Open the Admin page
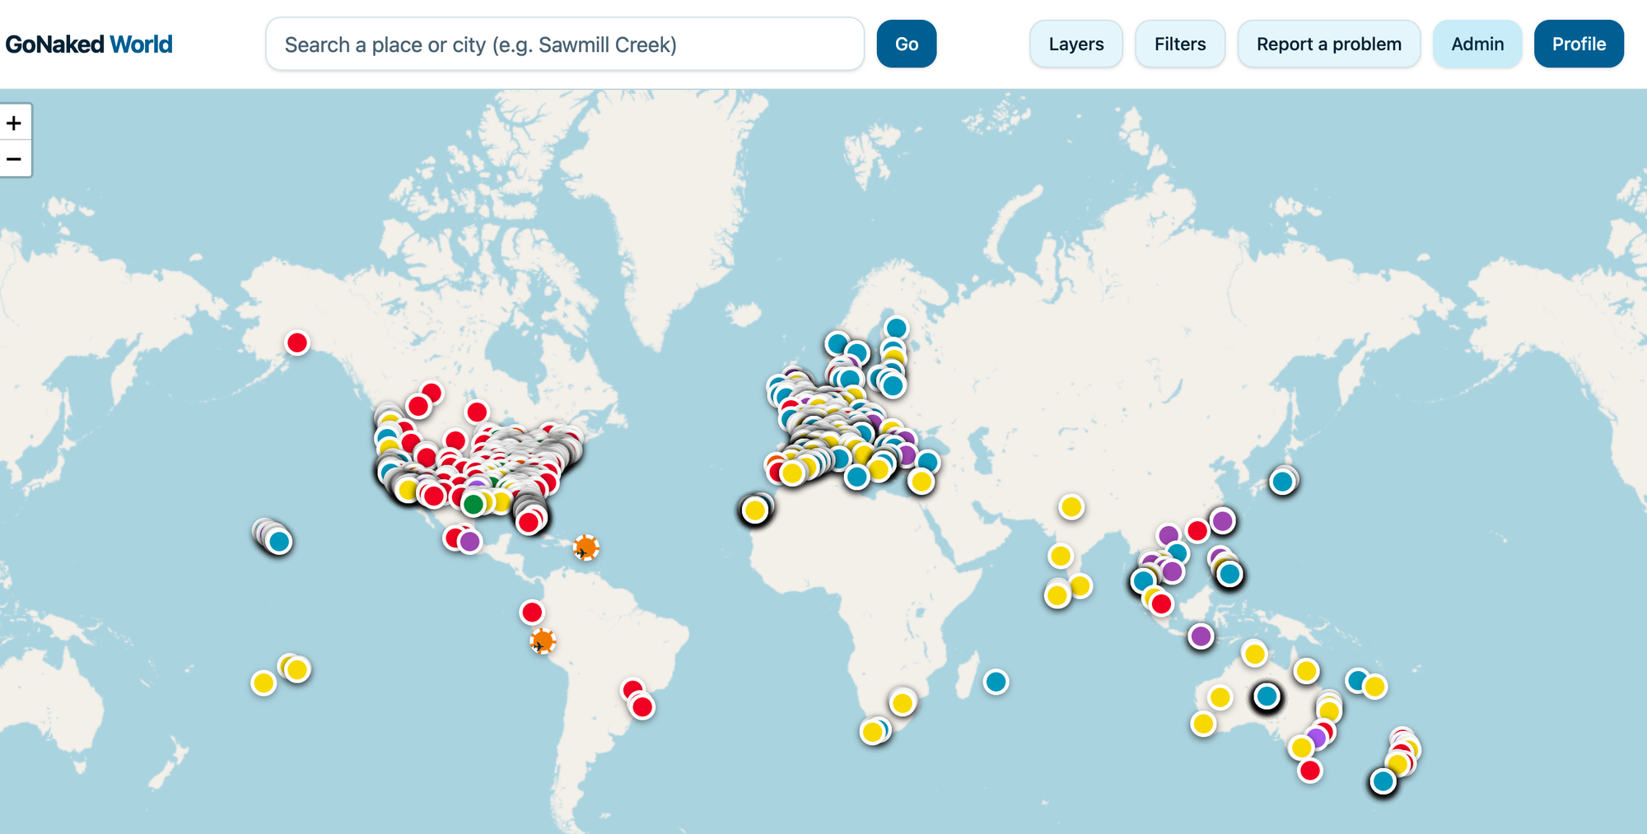Screen dimensions: 1647x834 [1477, 44]
